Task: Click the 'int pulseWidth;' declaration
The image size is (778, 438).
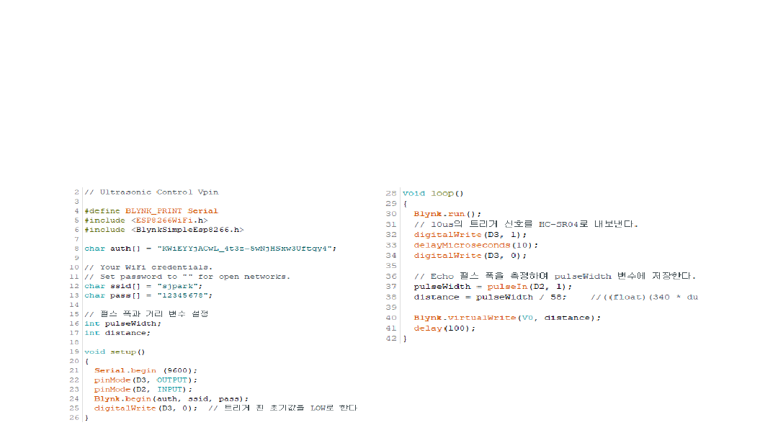Action: click(122, 323)
